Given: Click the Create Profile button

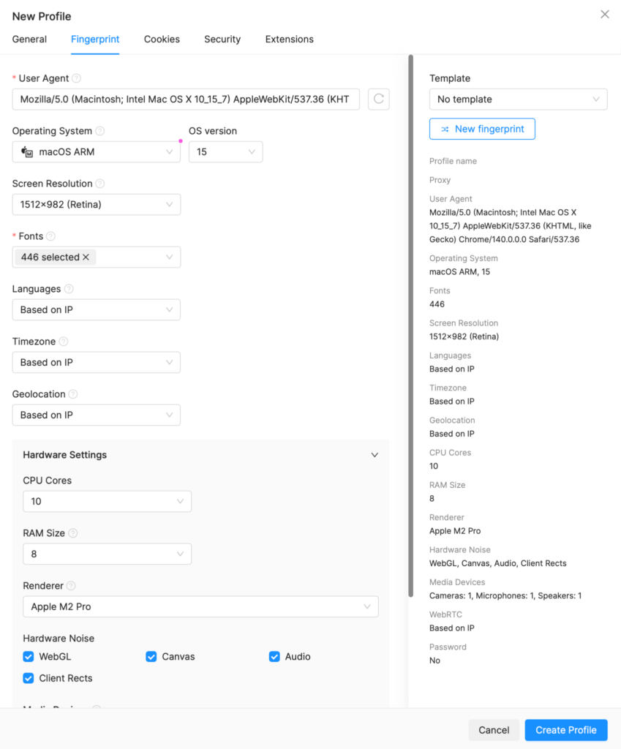Looking at the screenshot, I should pos(565,730).
